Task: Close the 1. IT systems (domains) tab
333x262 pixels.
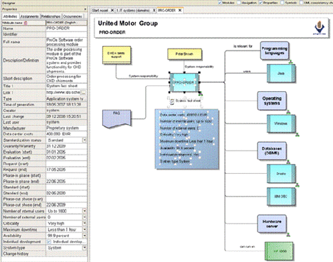Action: (x=154, y=11)
